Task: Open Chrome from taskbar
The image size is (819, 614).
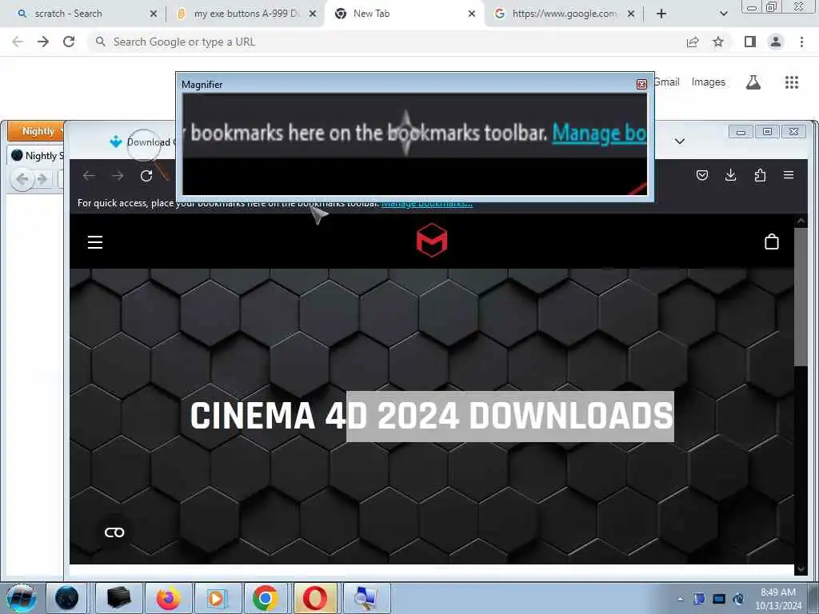Action: (266, 598)
